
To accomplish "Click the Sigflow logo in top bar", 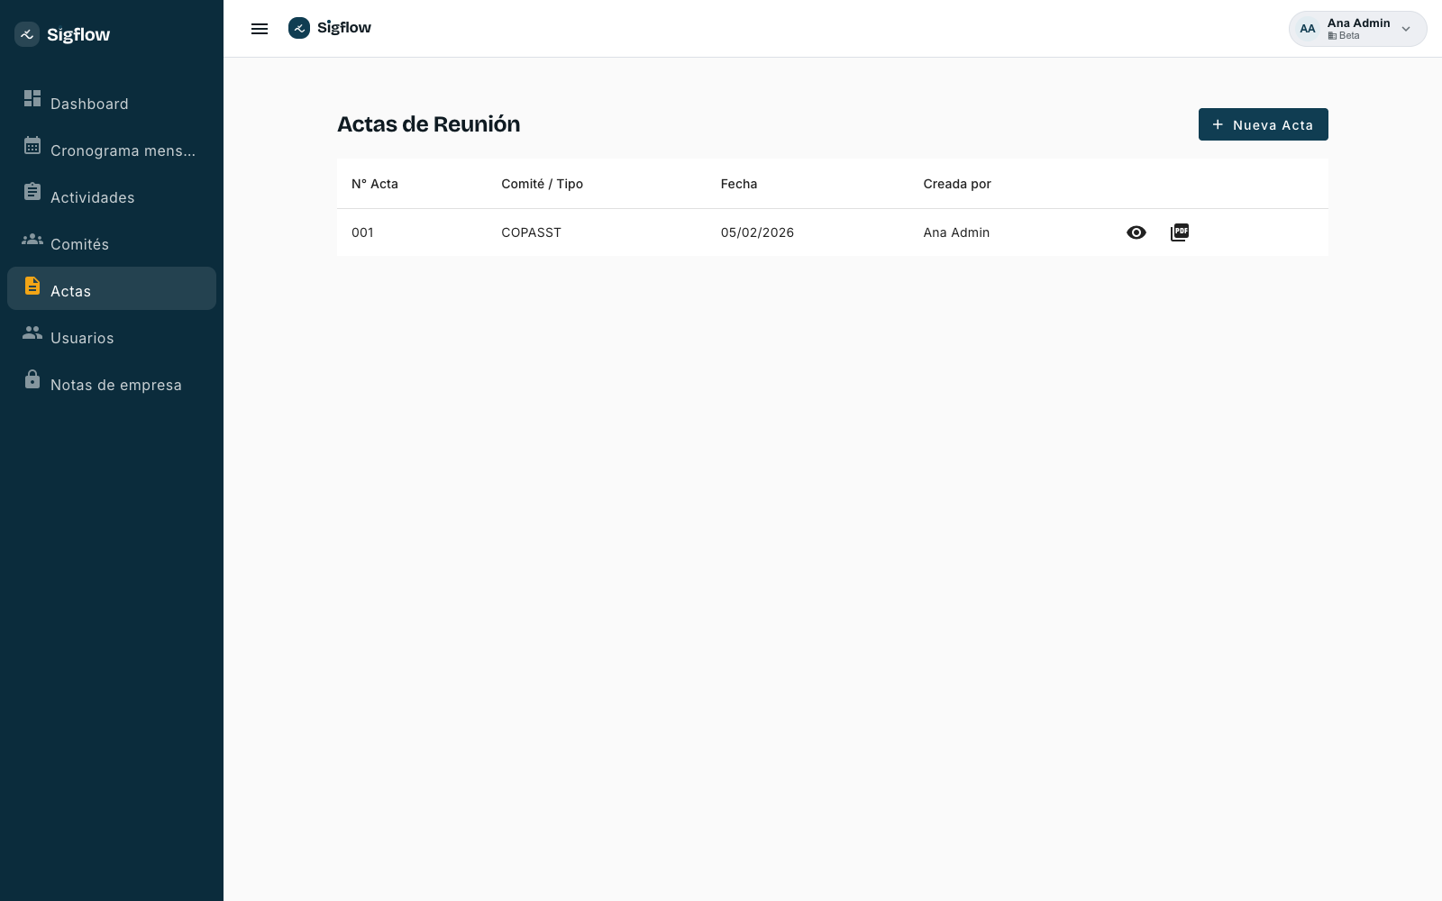I will 330,28.
